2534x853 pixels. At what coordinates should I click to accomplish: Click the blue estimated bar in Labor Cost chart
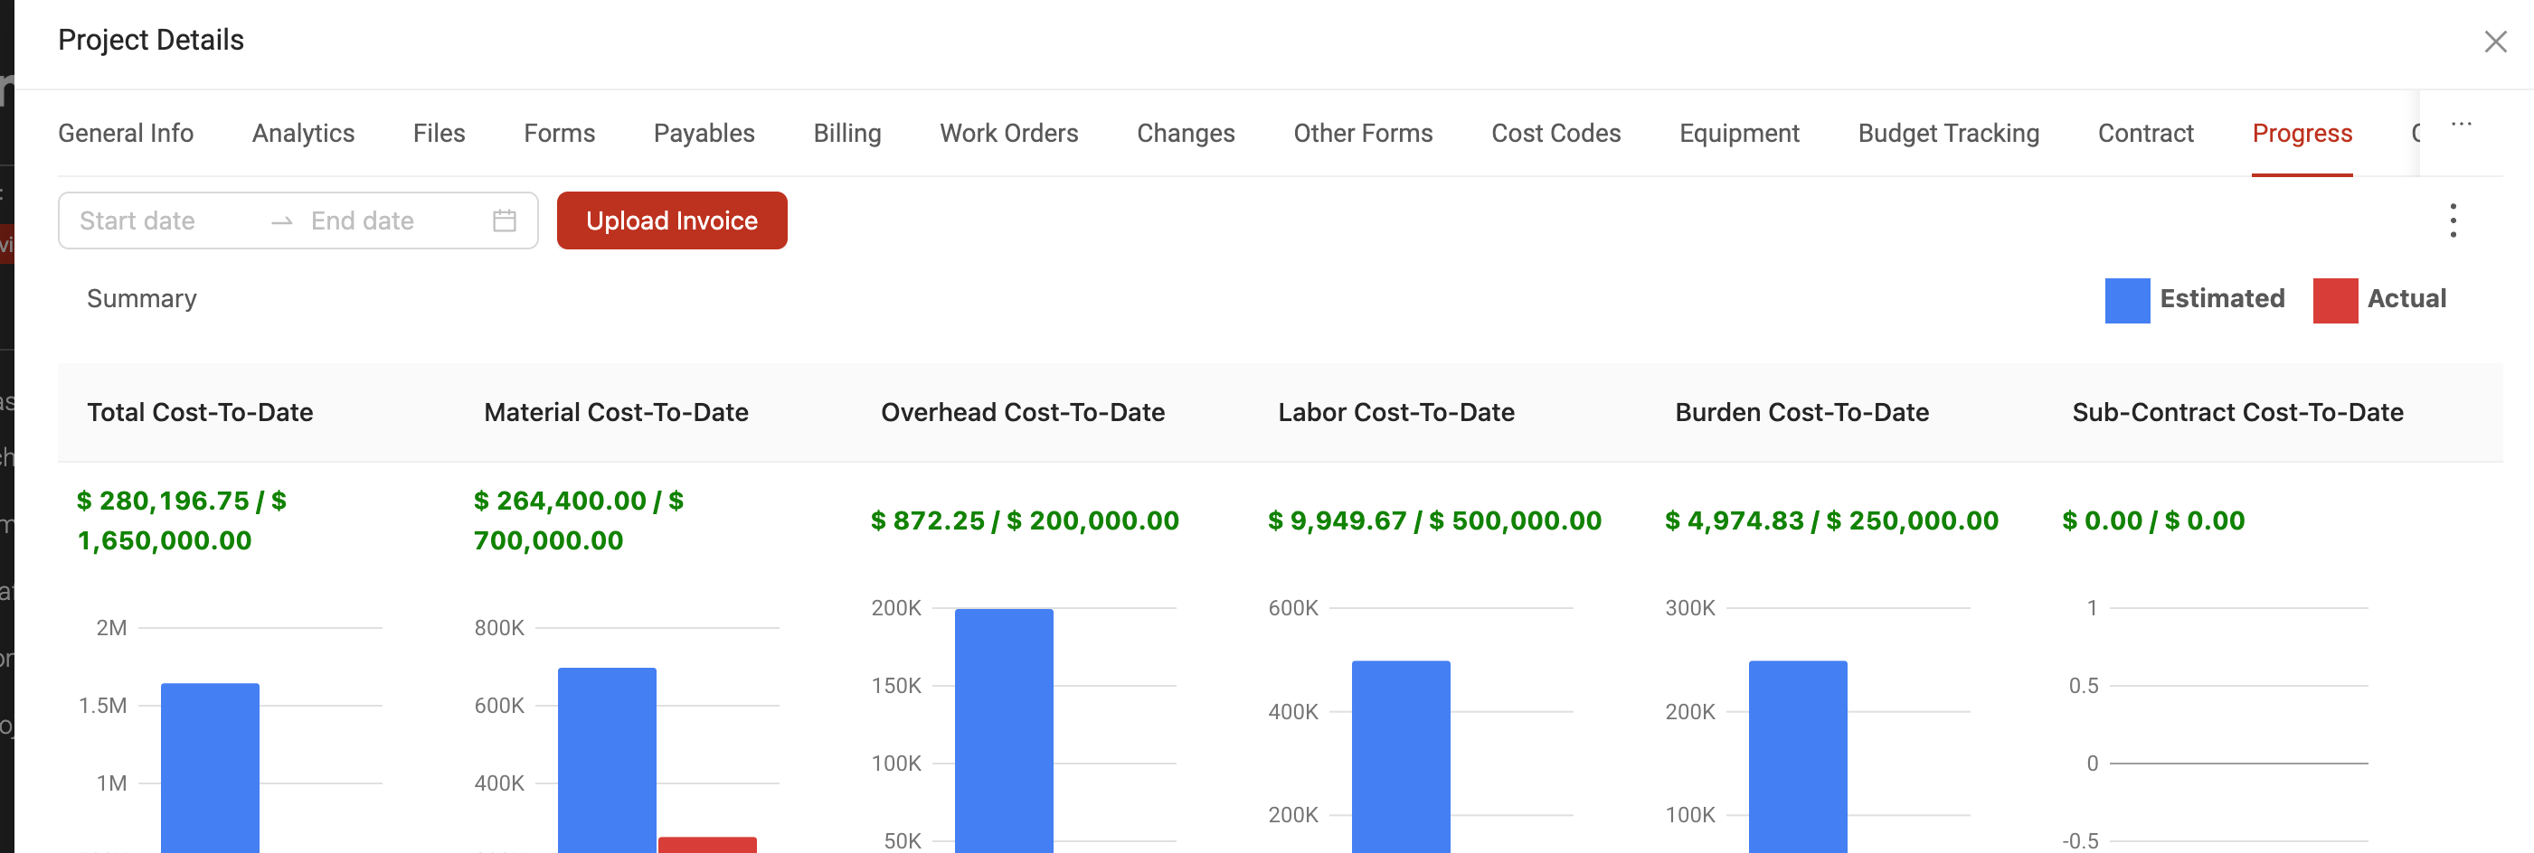[1401, 756]
